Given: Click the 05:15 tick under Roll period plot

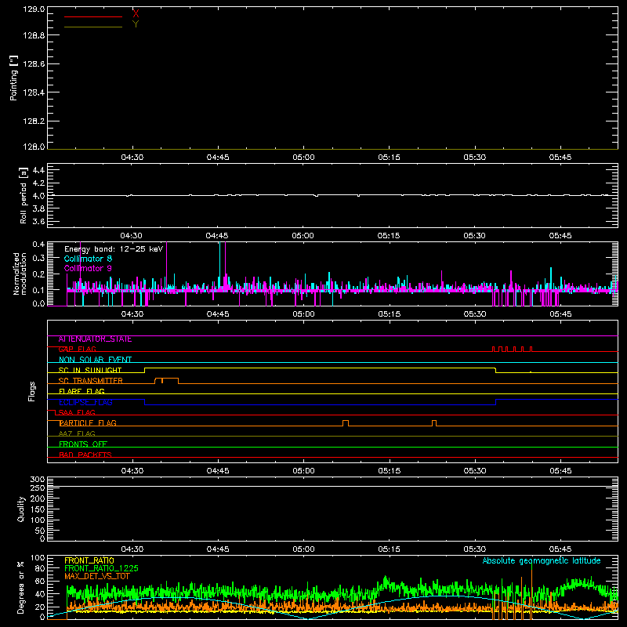Looking at the screenshot, I should [x=389, y=236].
